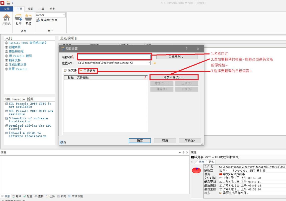Open news 'SDL Passolo 2015 CU19 now available'
The image size is (286, 201).
pyautogui.click(x=31, y=113)
